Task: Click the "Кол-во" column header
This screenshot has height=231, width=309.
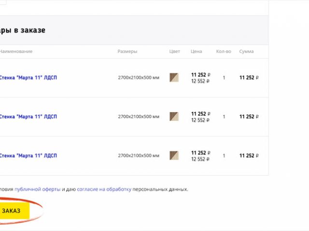Action: [224, 51]
